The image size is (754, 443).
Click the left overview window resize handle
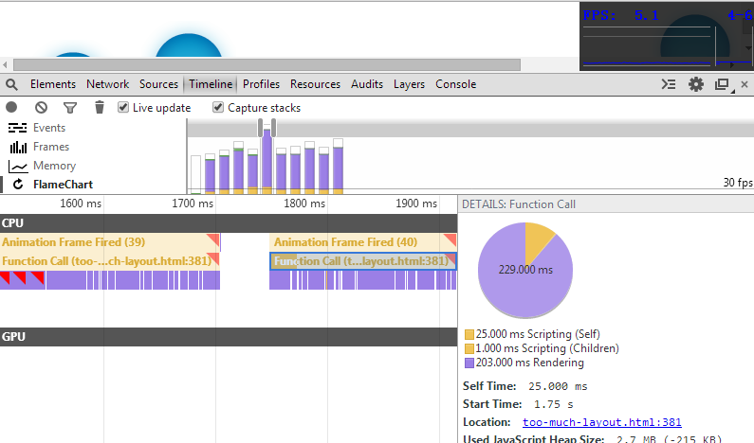[261, 128]
